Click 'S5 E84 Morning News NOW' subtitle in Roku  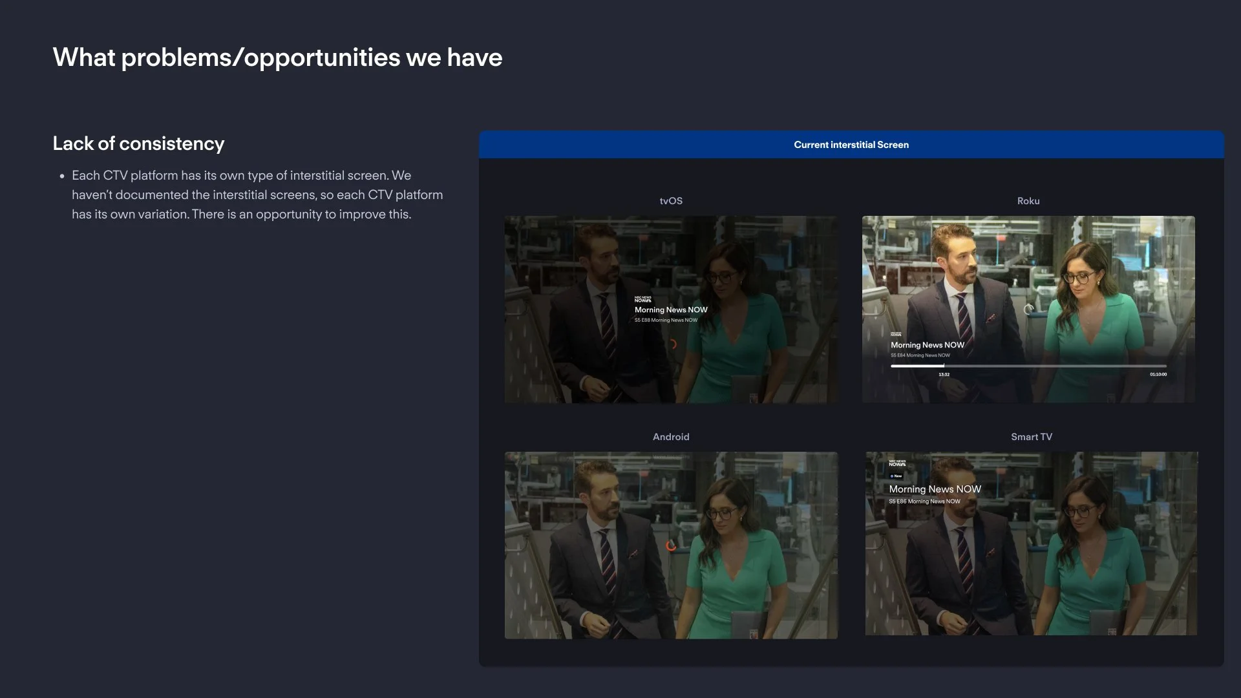click(920, 355)
